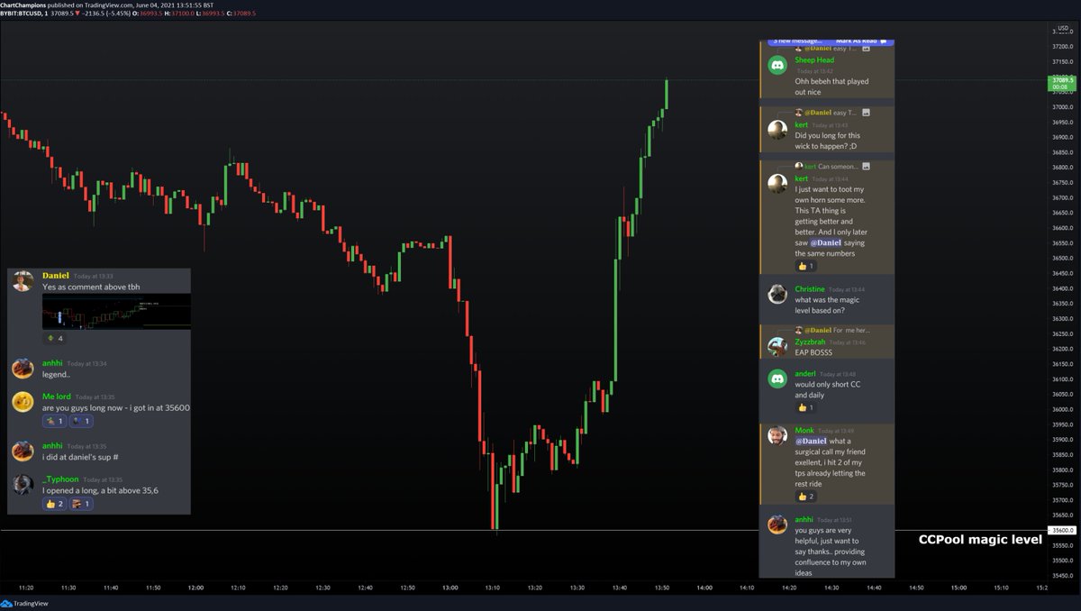Click image icon in reply above kert's wick question
1081x611 pixels.
point(866,113)
